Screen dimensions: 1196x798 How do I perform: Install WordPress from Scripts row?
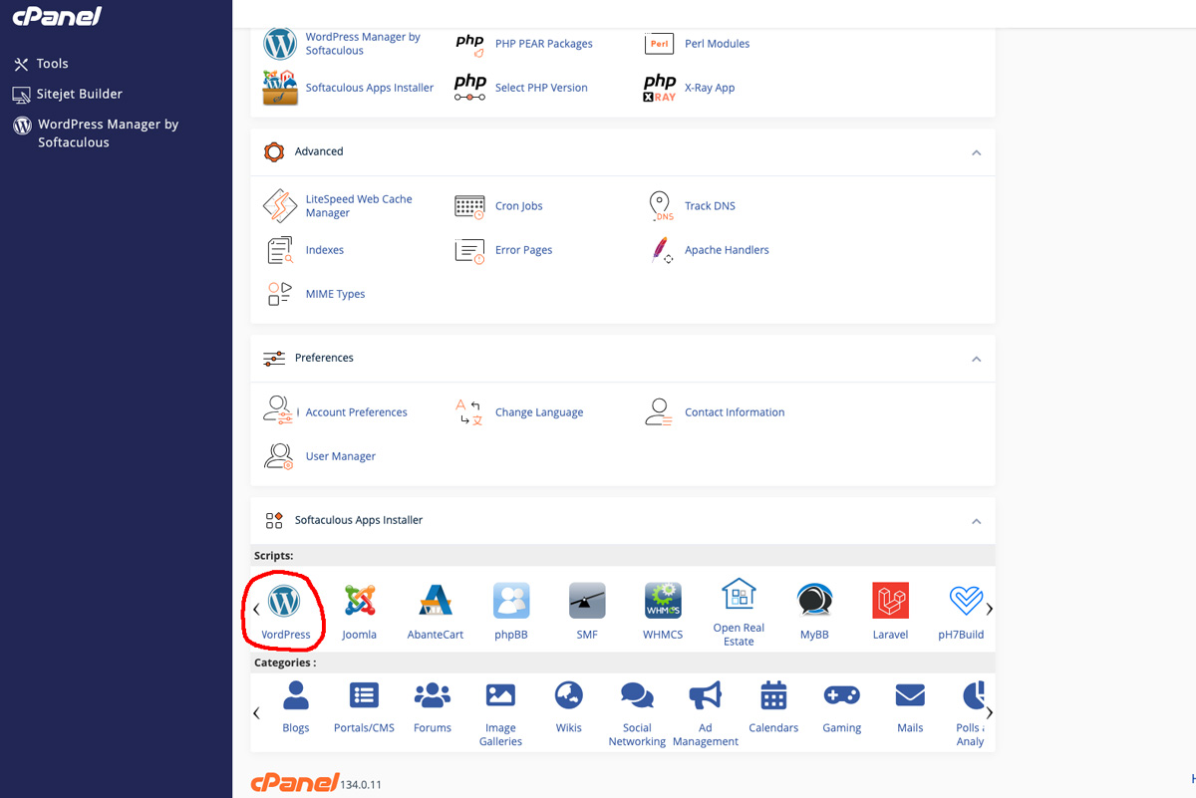pos(284,601)
